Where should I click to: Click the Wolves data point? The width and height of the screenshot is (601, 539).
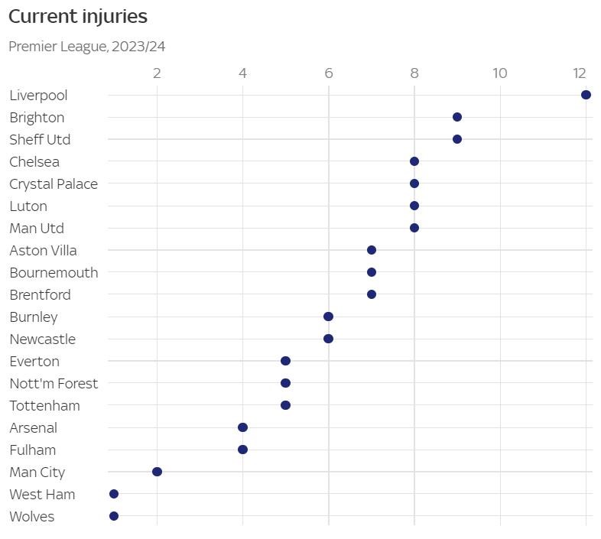pos(114,516)
